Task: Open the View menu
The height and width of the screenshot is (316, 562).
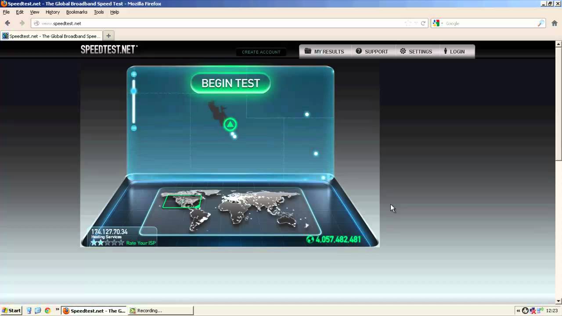Action: [x=35, y=12]
